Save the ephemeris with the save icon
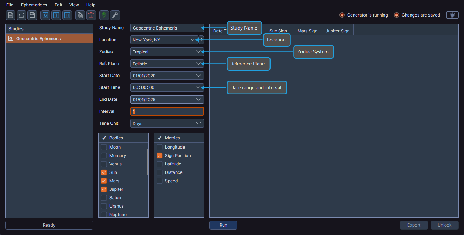This screenshot has height=235, width=464. tap(32, 15)
